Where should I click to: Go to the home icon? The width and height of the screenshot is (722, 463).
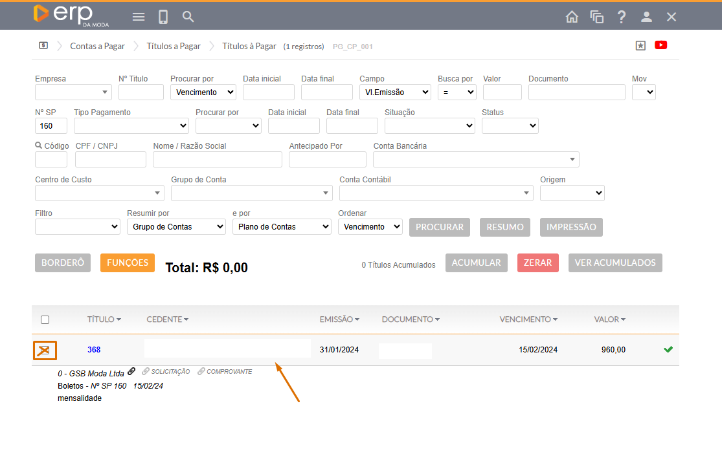tap(572, 17)
